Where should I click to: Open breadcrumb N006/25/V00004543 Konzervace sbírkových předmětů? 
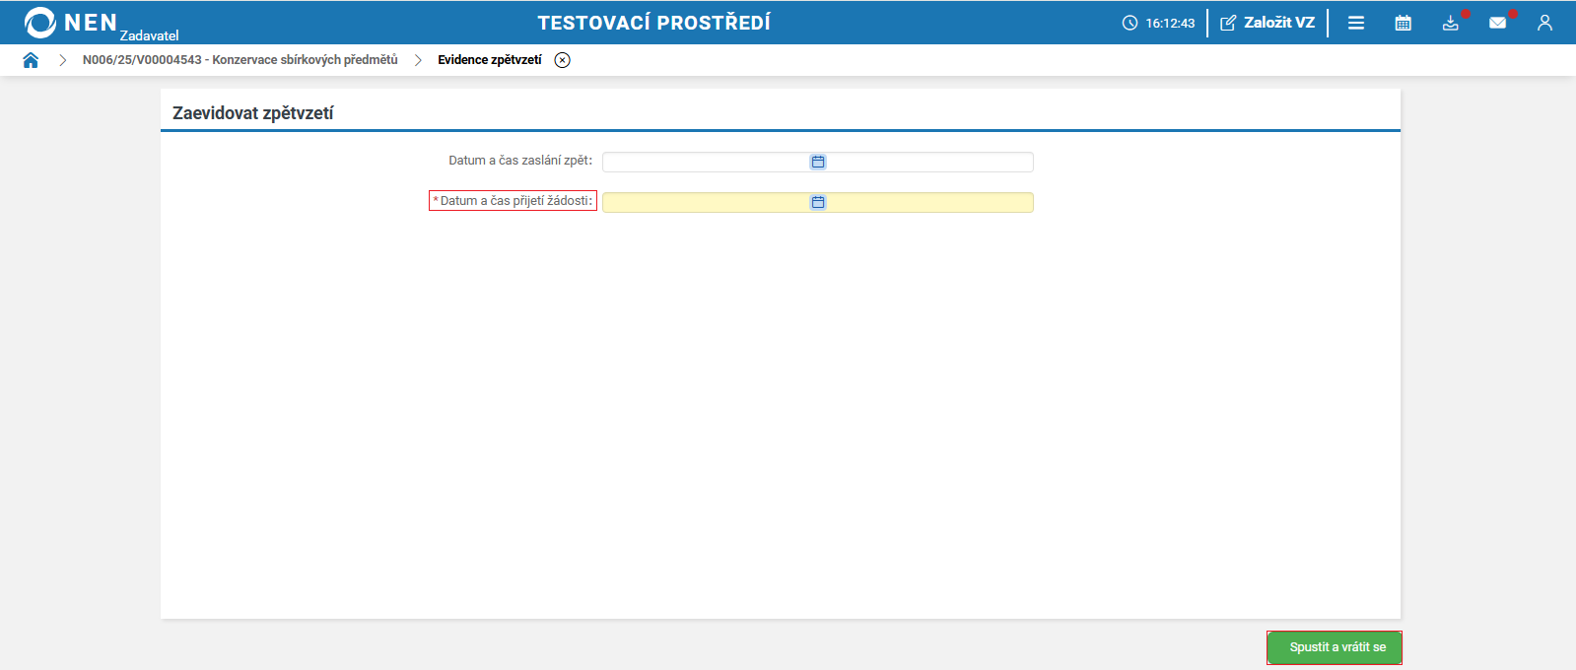pyautogui.click(x=240, y=60)
